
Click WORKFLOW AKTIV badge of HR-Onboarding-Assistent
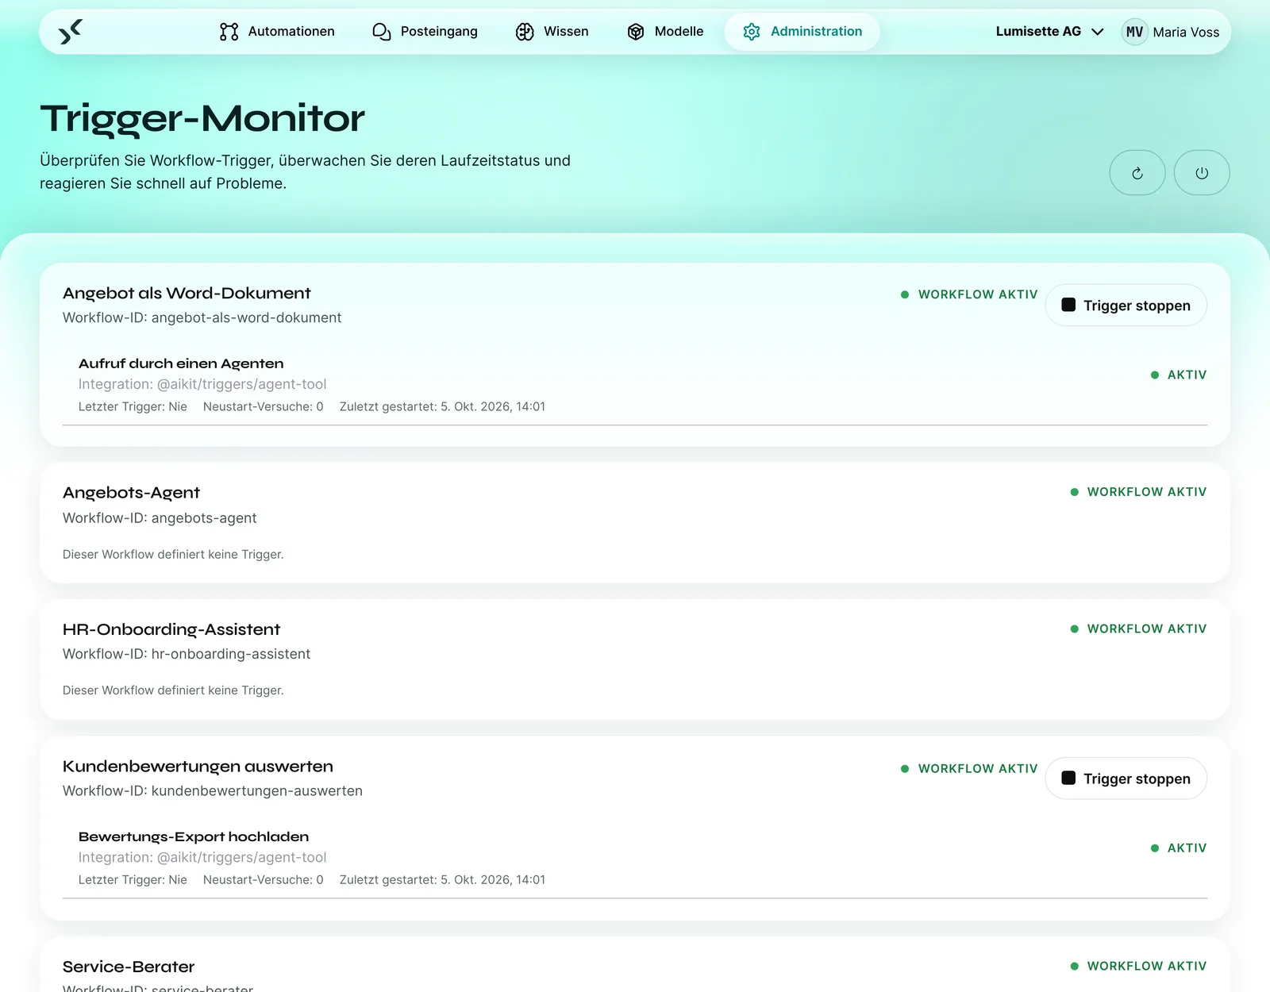coord(1138,629)
